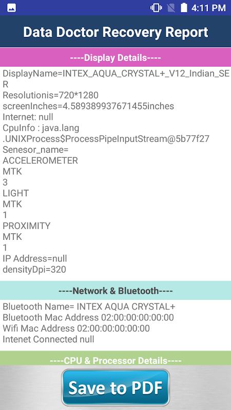231x410 pixels.
Task: Tap the ACCELEROMETER sensor entry
Action: coord(41,160)
